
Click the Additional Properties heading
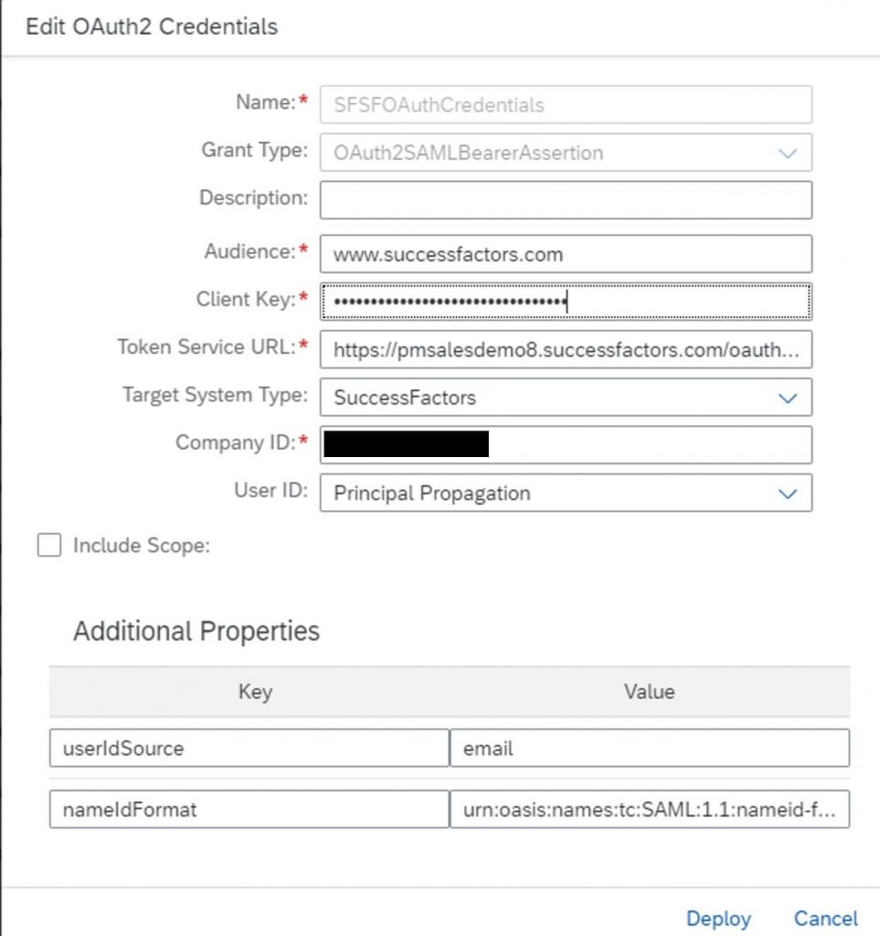(196, 631)
